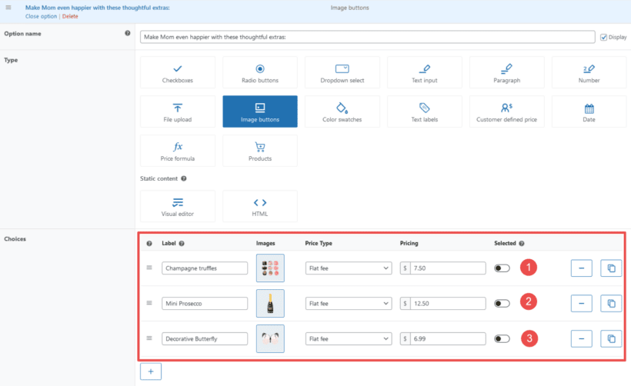Select the Visual editor static content

click(x=178, y=206)
